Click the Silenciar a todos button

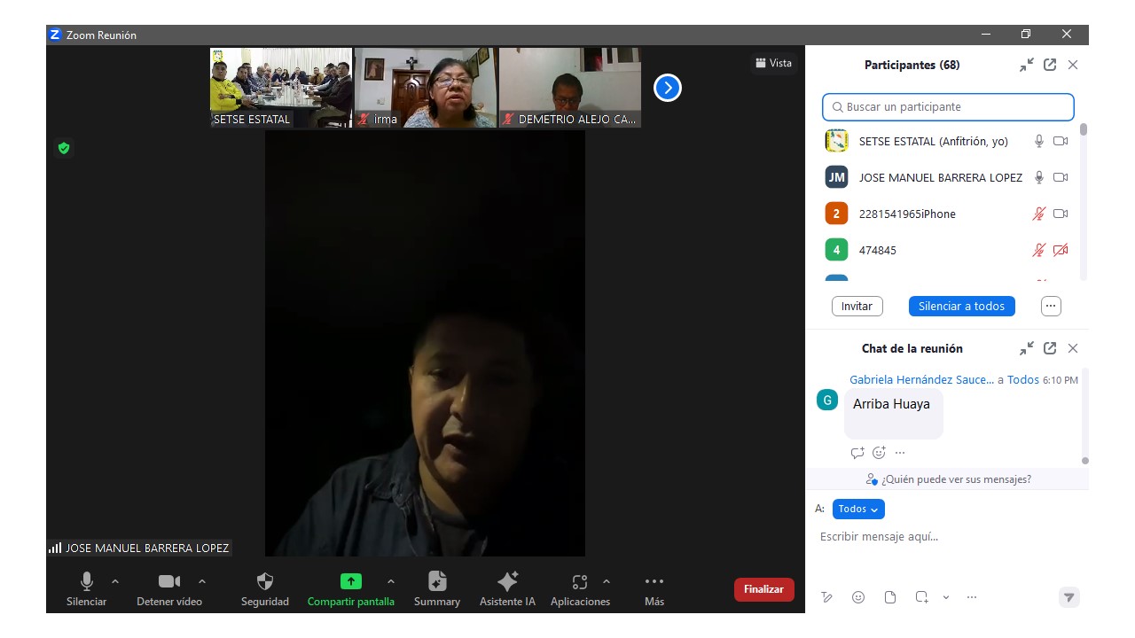[x=961, y=306]
